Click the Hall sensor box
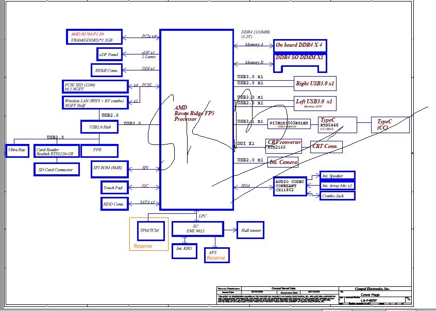Screen dimensions: 436x311 (250, 230)
